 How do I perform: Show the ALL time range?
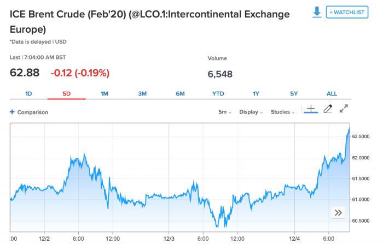332,93
